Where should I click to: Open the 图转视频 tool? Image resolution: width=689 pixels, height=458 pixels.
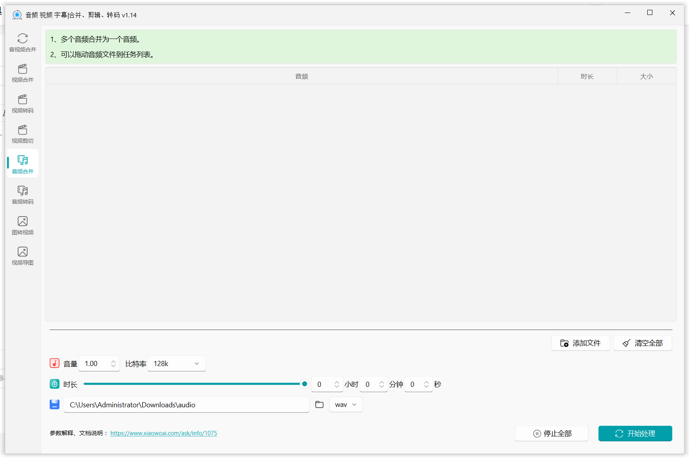22,226
